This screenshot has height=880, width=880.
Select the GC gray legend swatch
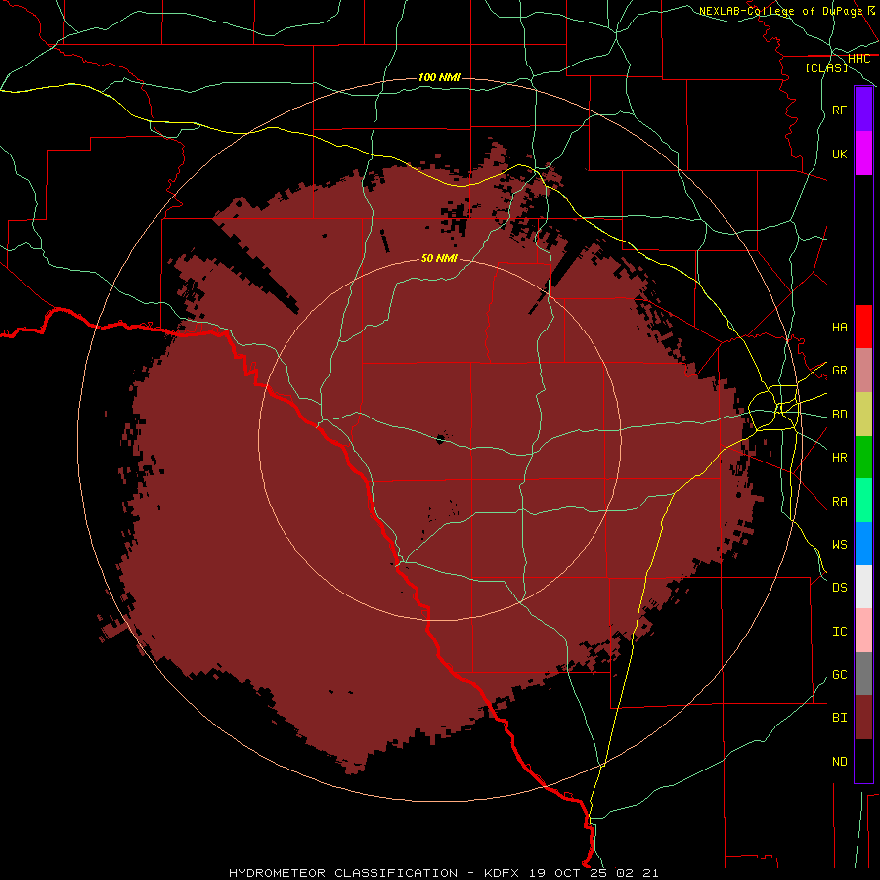[x=863, y=674]
